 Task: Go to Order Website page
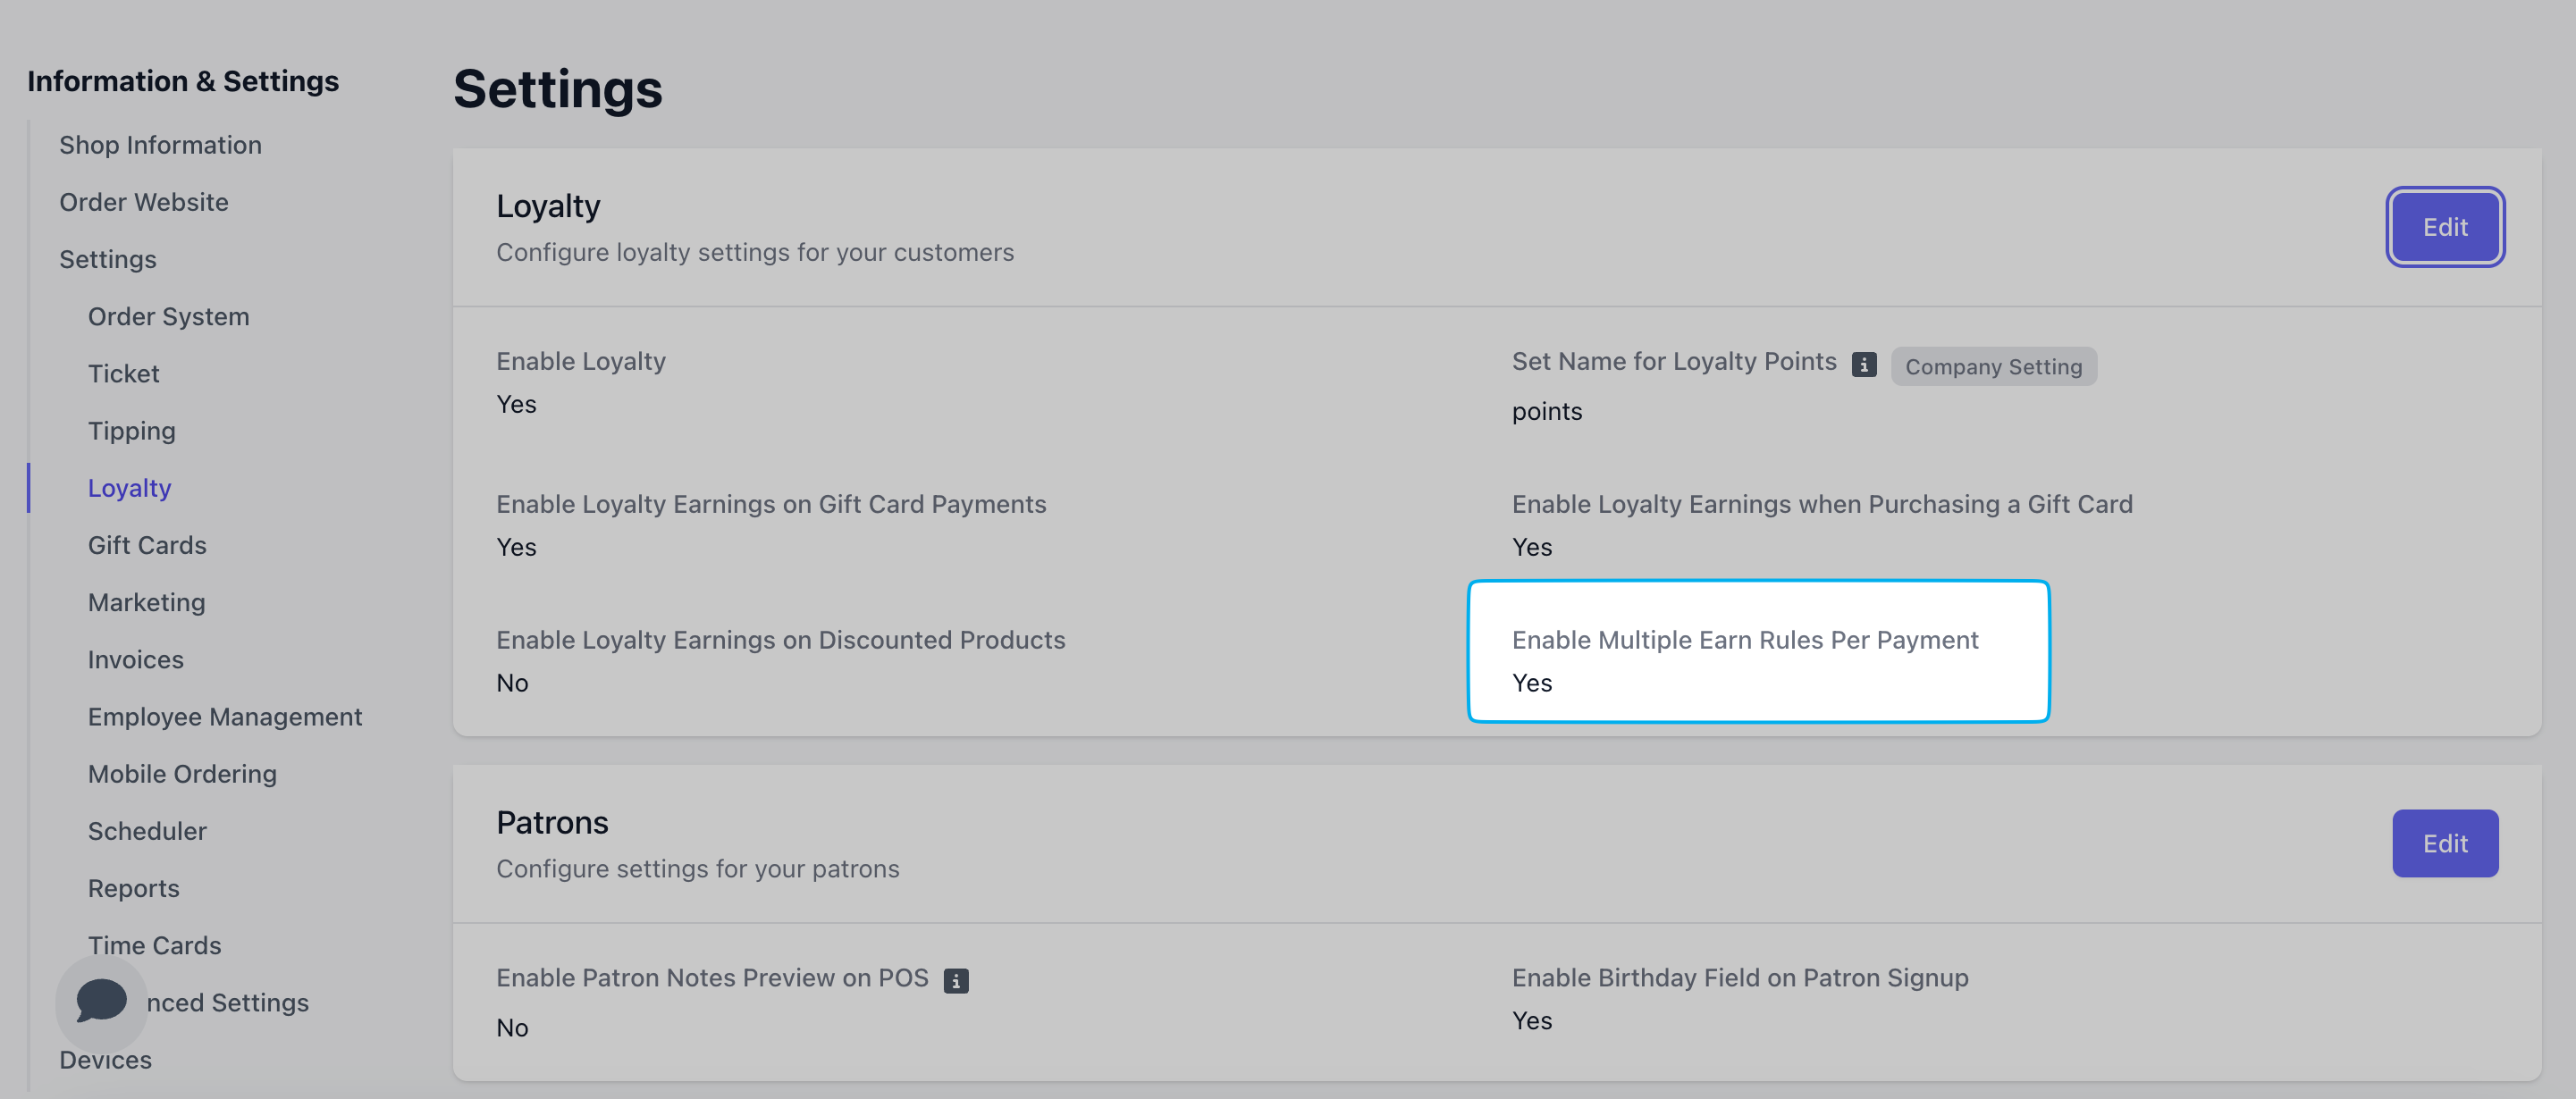pyautogui.click(x=143, y=202)
